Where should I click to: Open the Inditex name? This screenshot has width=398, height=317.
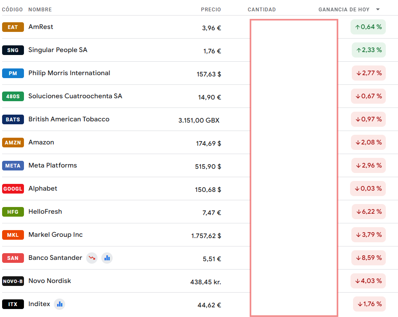[x=40, y=304]
